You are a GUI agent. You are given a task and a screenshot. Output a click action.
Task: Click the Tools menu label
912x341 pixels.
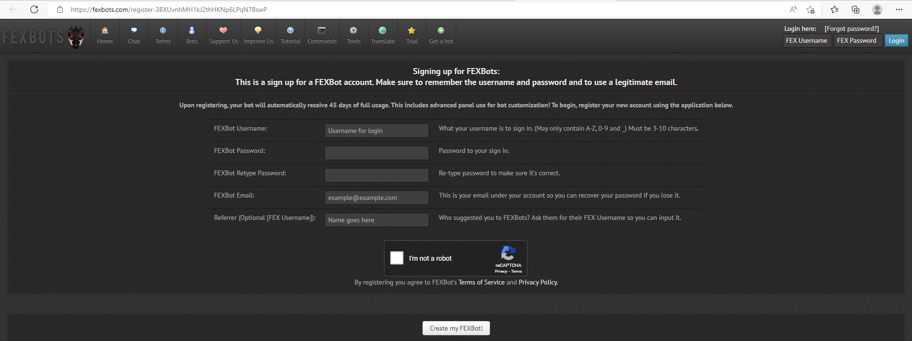pyautogui.click(x=354, y=41)
